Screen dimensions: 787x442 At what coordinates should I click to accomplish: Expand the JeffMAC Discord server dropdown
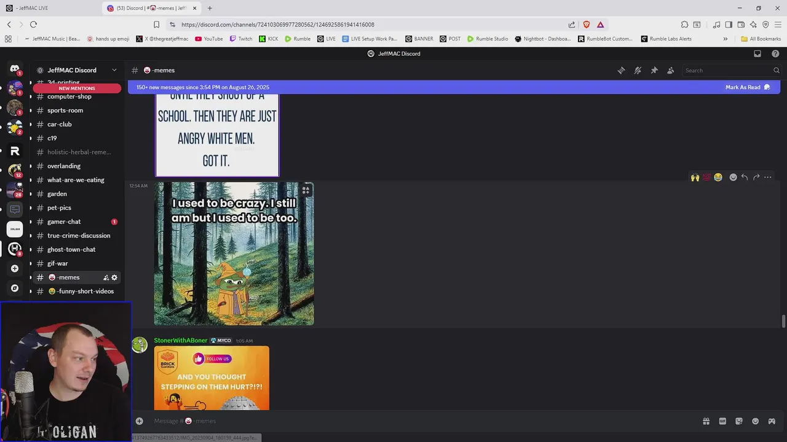click(114, 70)
